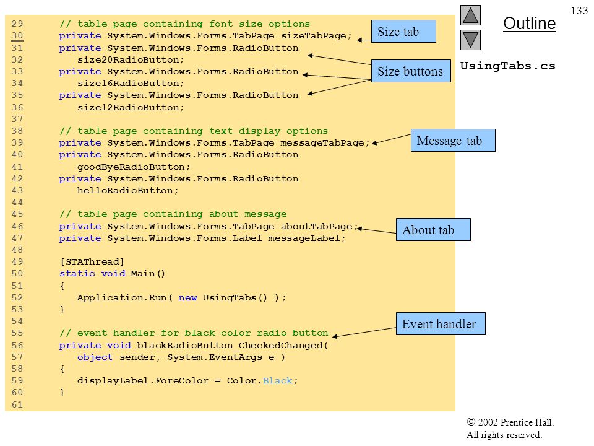The image size is (594, 446).
Task: Click page number 133
Action: coord(579,11)
